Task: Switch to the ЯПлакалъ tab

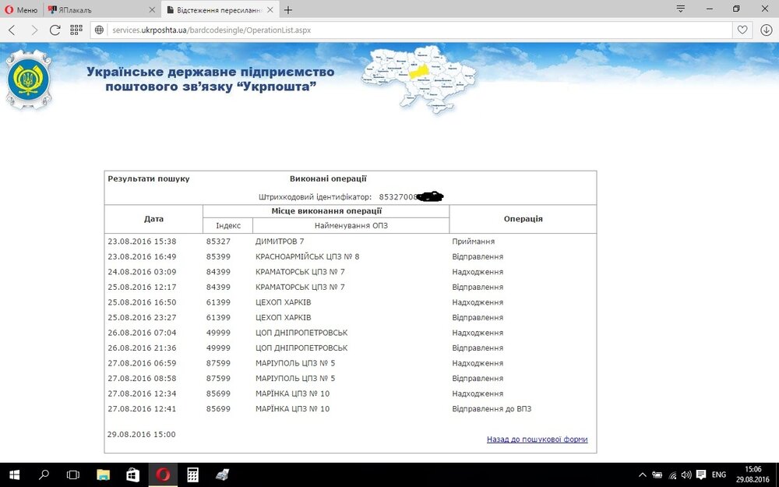Action: point(101,10)
